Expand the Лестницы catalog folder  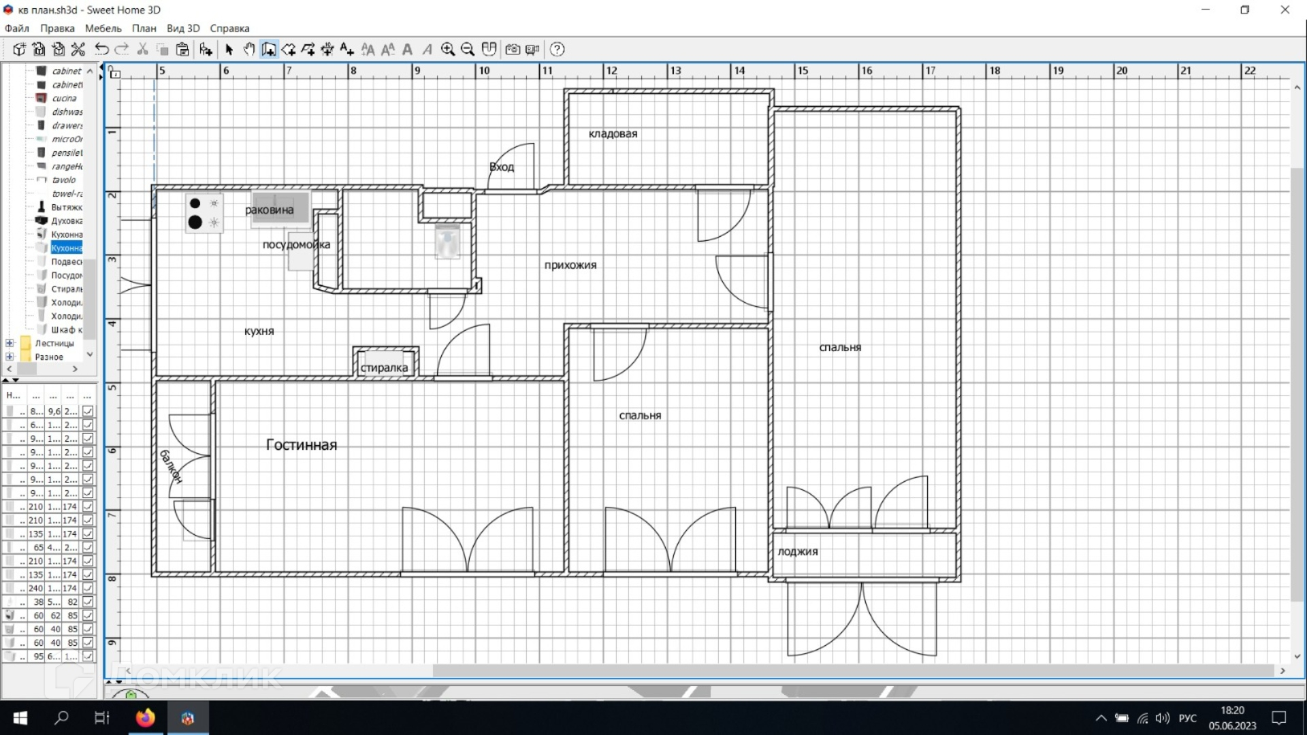pos(10,343)
